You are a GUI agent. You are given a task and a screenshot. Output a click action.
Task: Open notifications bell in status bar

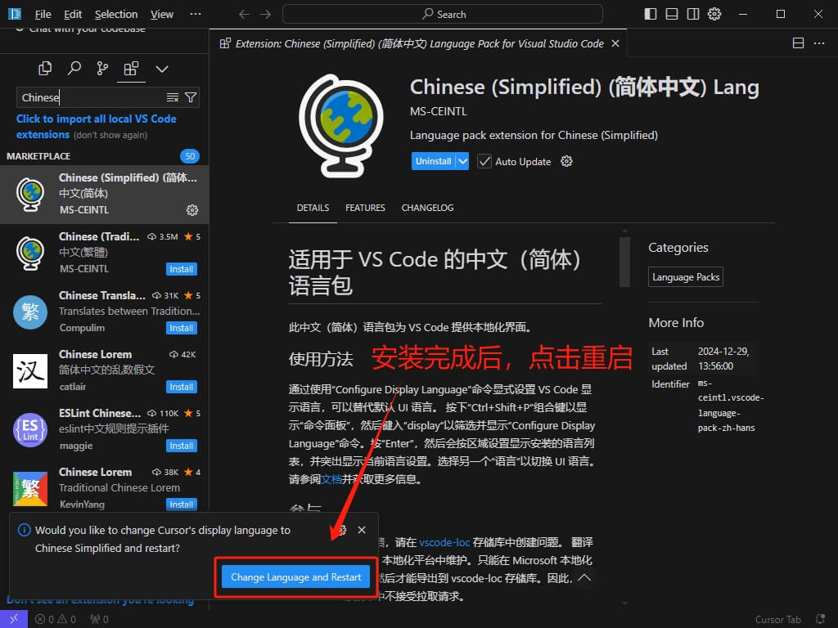coord(820,619)
